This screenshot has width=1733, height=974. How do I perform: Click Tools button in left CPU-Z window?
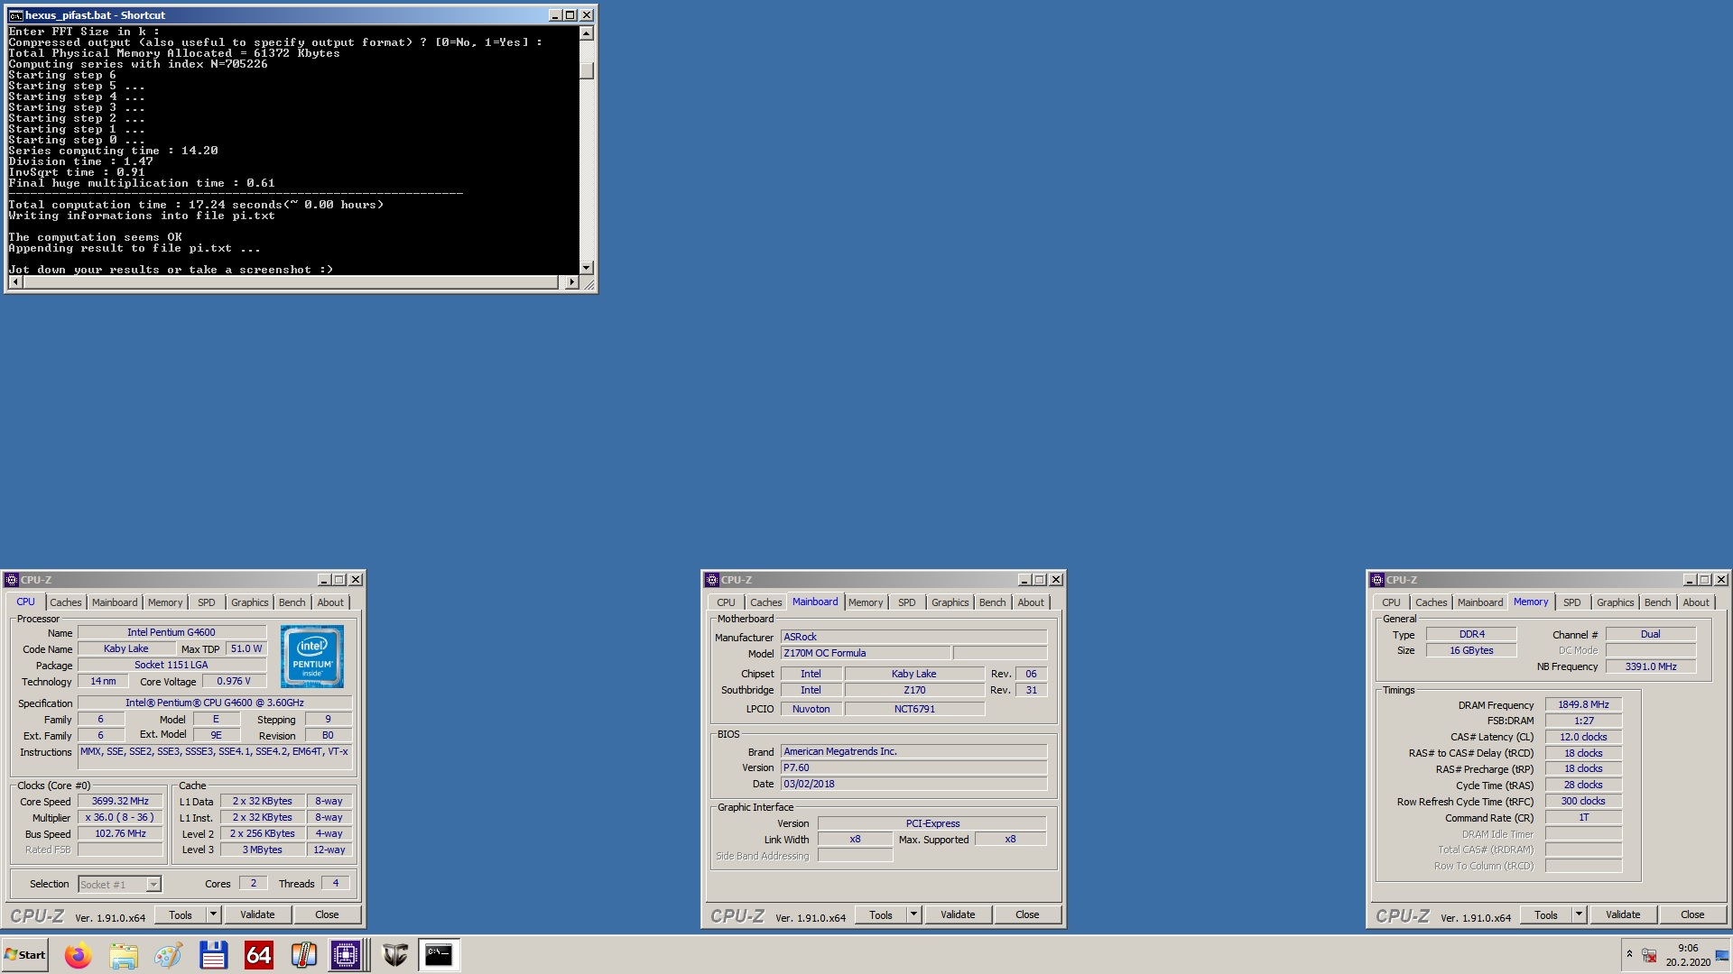(181, 914)
